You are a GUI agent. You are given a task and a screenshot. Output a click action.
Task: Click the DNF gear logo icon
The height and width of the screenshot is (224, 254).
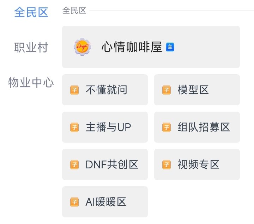tap(82, 47)
